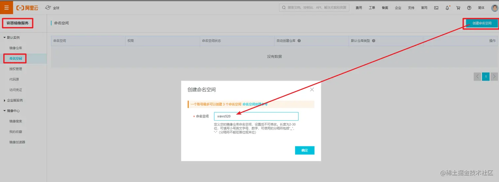Open the shopping cart icon

(458, 8)
